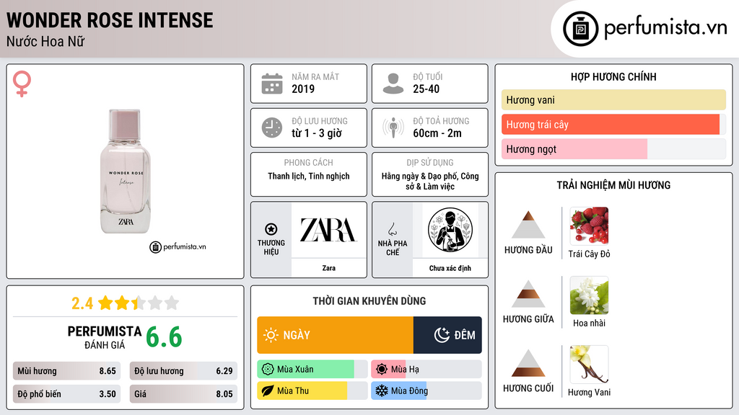Click the 2019 launch year value
The width and height of the screenshot is (739, 415).
[303, 89]
